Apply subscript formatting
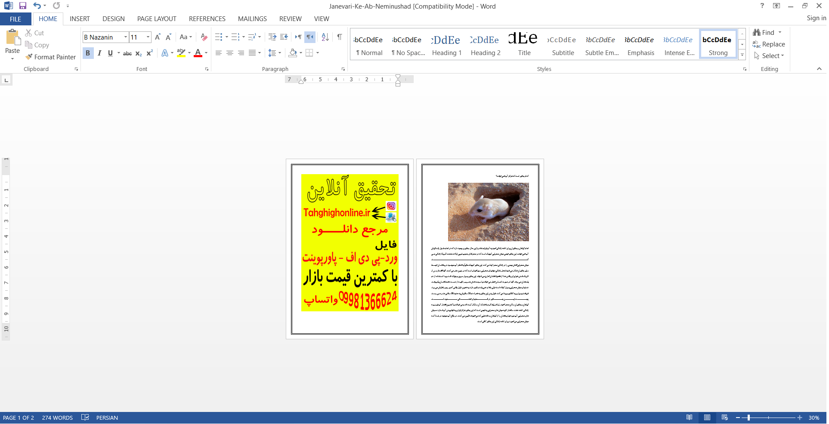 click(x=139, y=53)
